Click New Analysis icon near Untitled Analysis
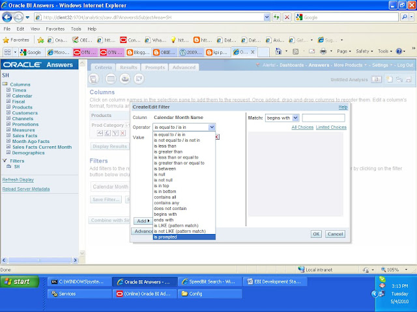Screen dimensions: 417x312 tap(390, 79)
